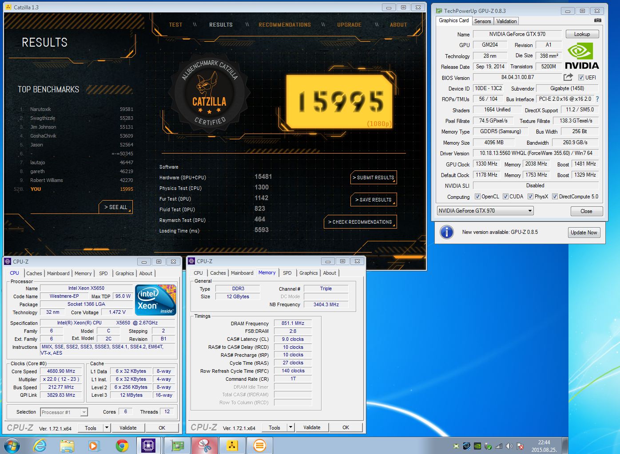The image size is (620, 454).
Task: Click Update Now in GPU-Z
Action: click(584, 233)
